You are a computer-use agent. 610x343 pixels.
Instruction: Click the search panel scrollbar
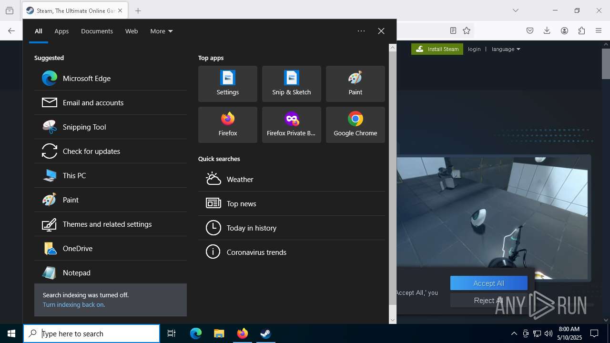coord(393,179)
